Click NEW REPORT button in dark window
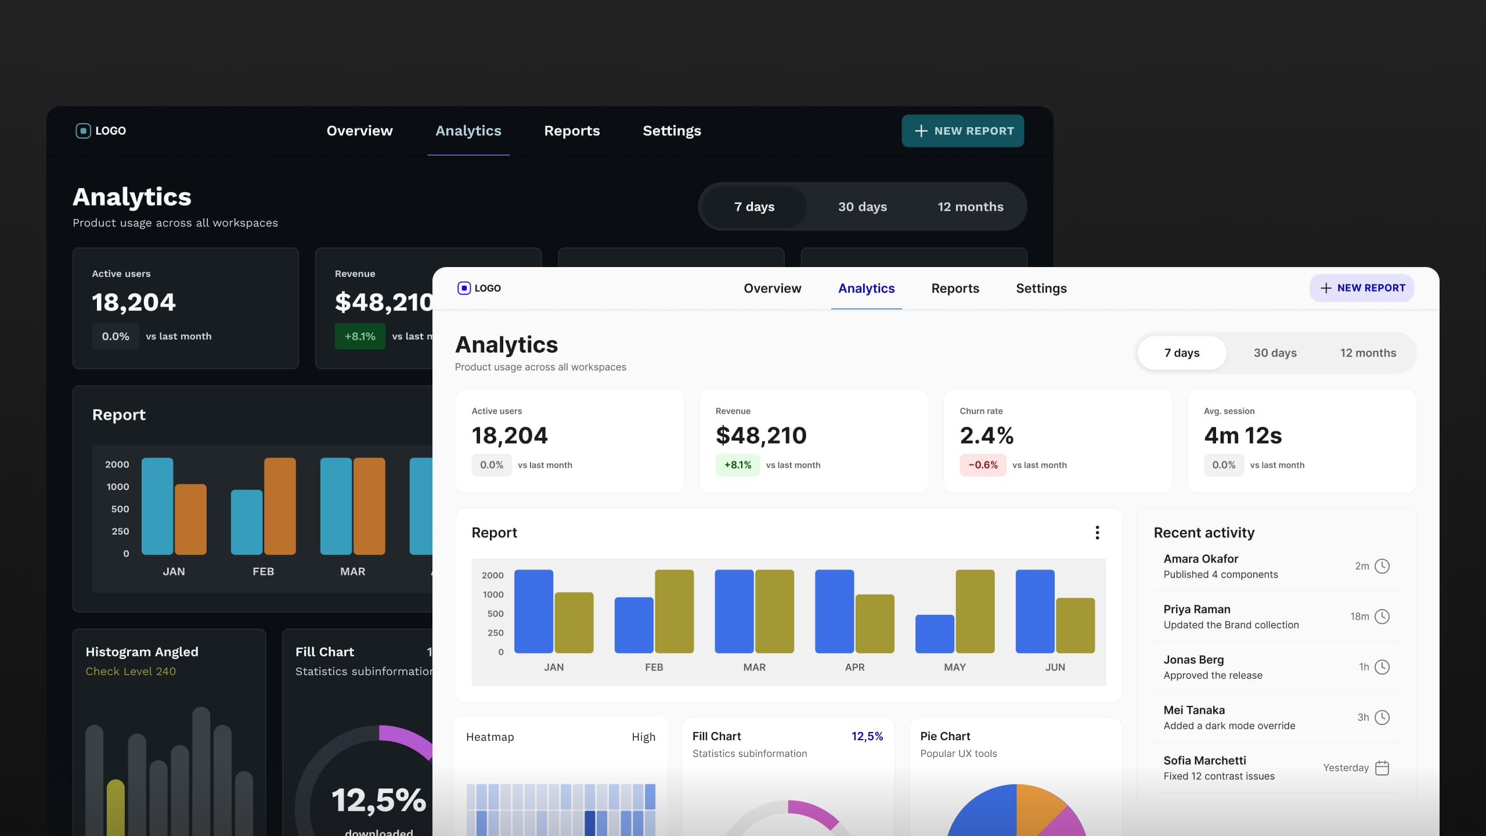Viewport: 1486px width, 836px height. (962, 131)
